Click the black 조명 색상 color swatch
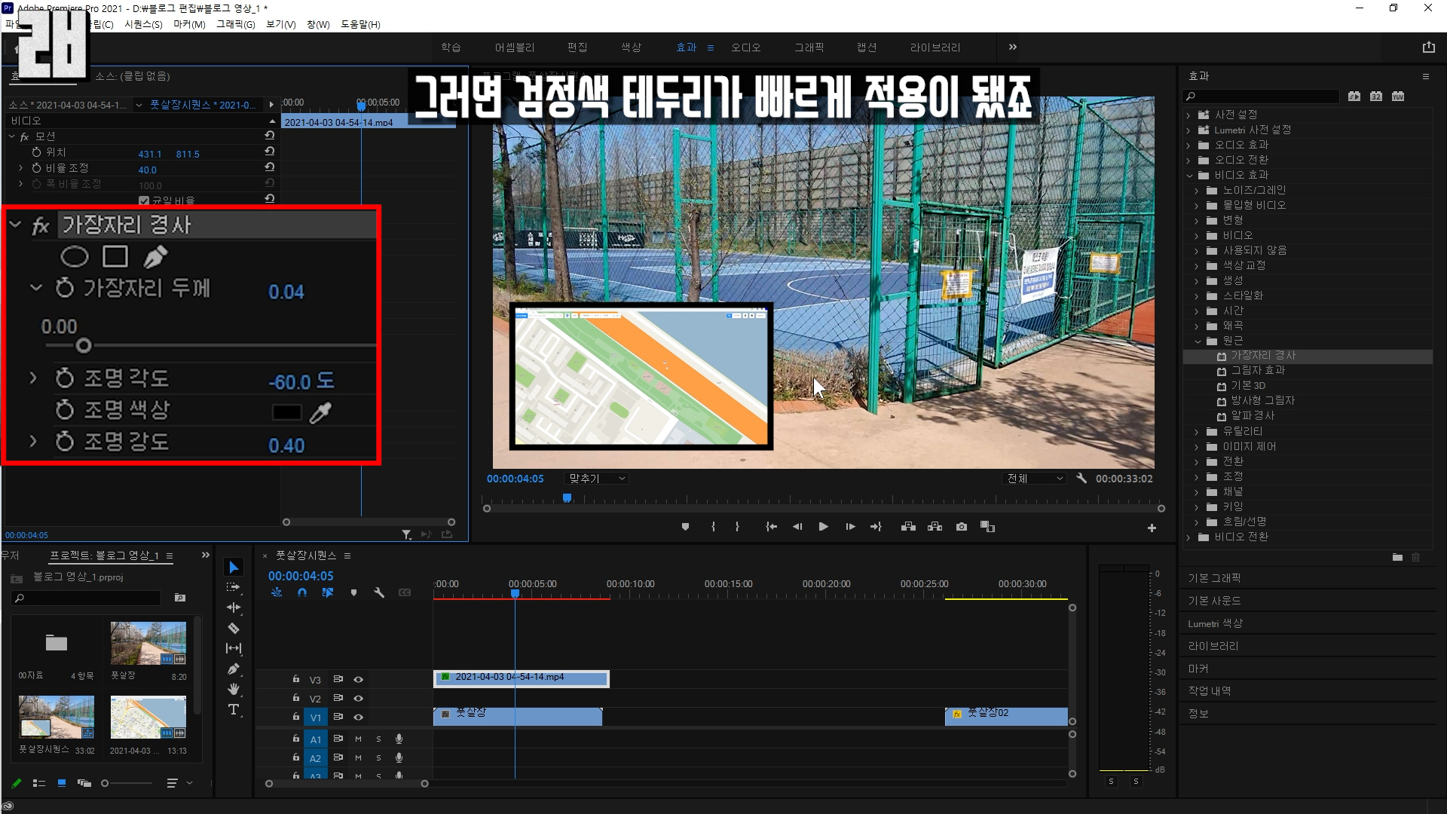 coord(286,413)
